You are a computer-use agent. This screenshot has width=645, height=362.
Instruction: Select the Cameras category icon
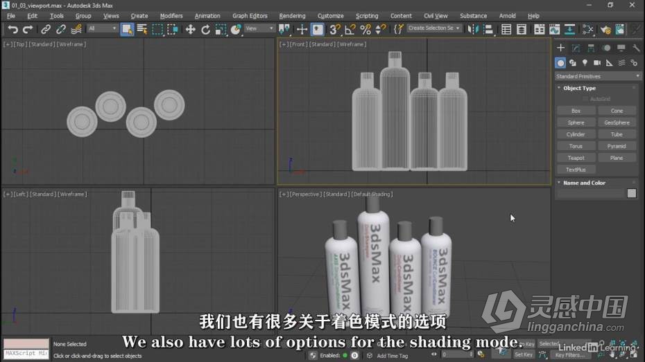click(x=597, y=63)
